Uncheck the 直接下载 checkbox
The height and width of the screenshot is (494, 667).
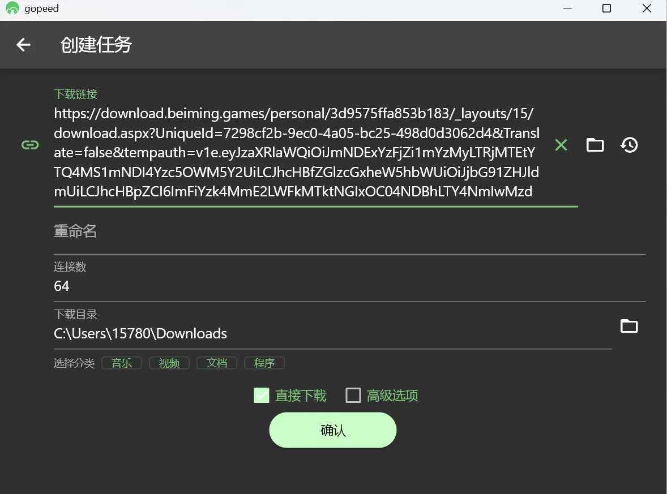[x=261, y=395]
